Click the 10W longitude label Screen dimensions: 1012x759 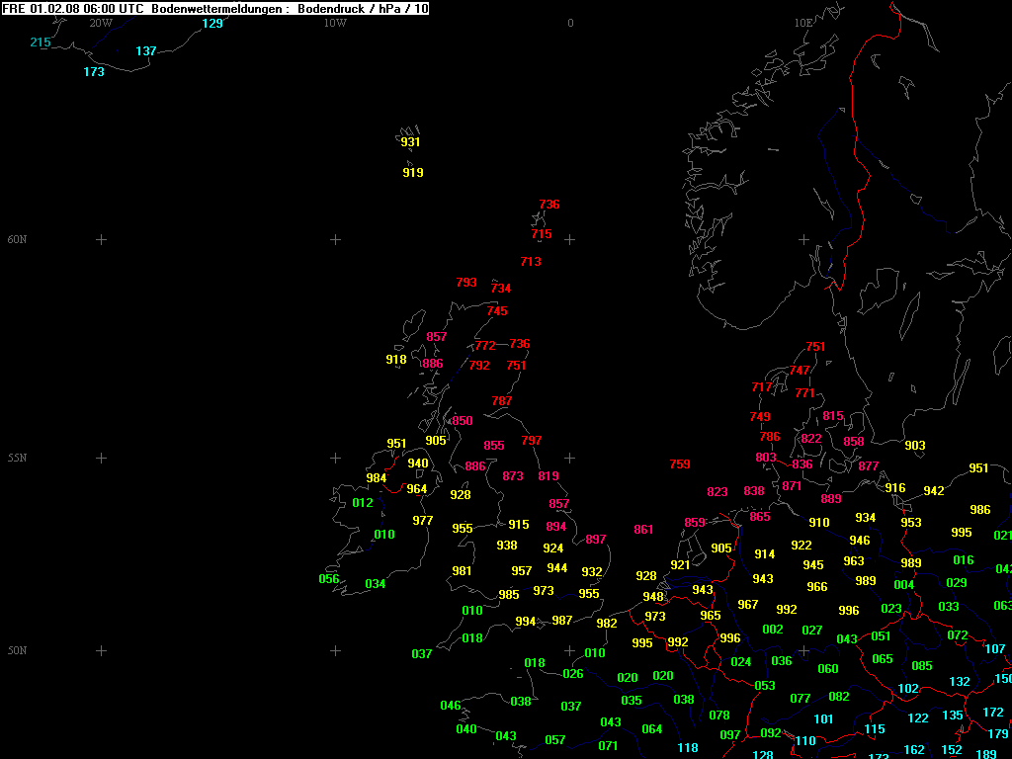[x=335, y=23]
